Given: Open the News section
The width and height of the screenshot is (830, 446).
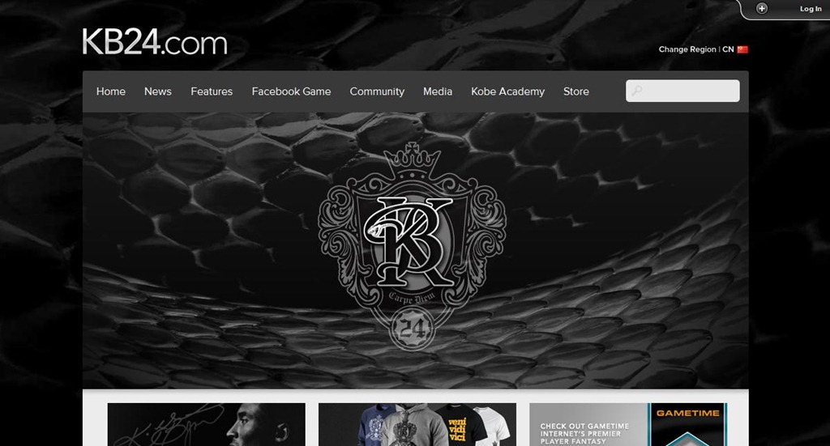Looking at the screenshot, I should coord(158,91).
